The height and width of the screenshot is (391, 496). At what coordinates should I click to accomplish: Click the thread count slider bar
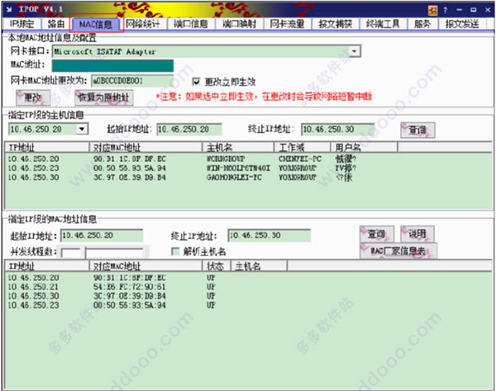coord(115,253)
